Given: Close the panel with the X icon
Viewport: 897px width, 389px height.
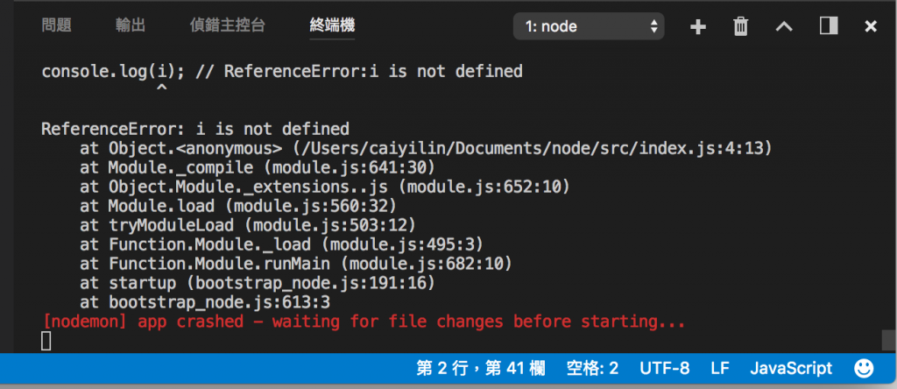Looking at the screenshot, I should pyautogui.click(x=871, y=26).
